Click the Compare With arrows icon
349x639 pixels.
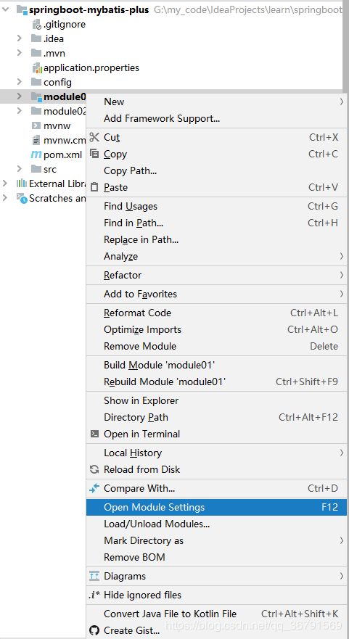tap(94, 488)
